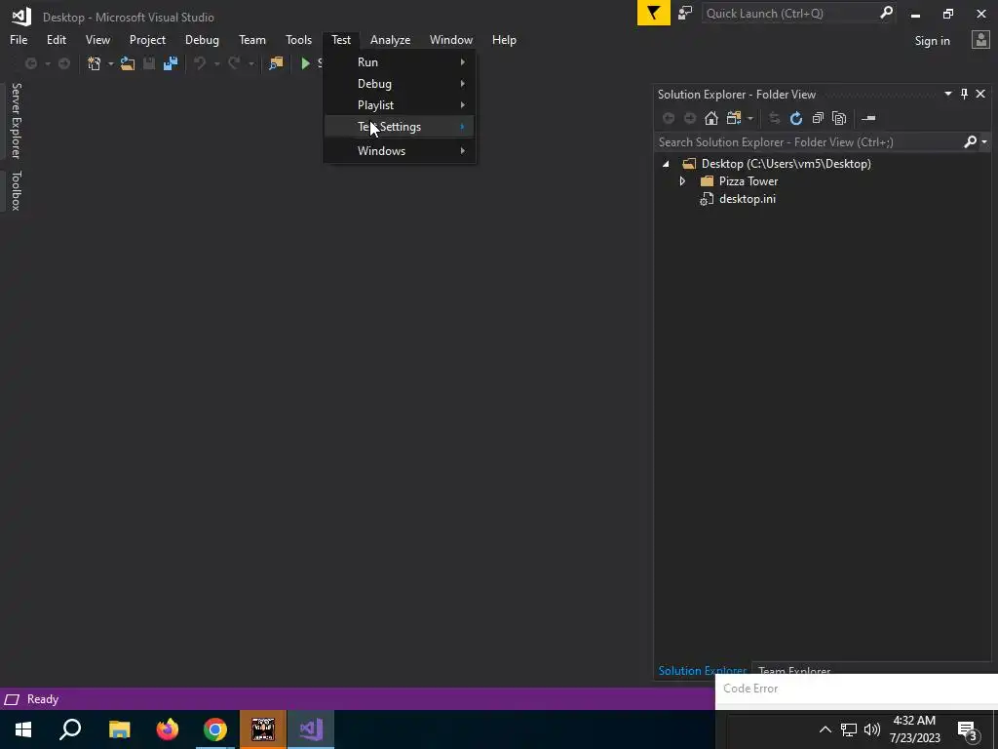
Task: Click the Find in Files toolbar icon
Action: tap(276, 63)
